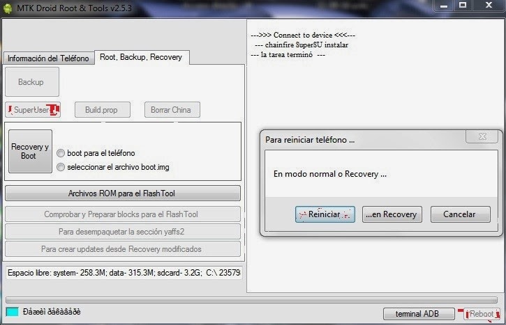Click the garbled status text beside cyan box
This screenshot has width=506, height=325.
(52, 312)
